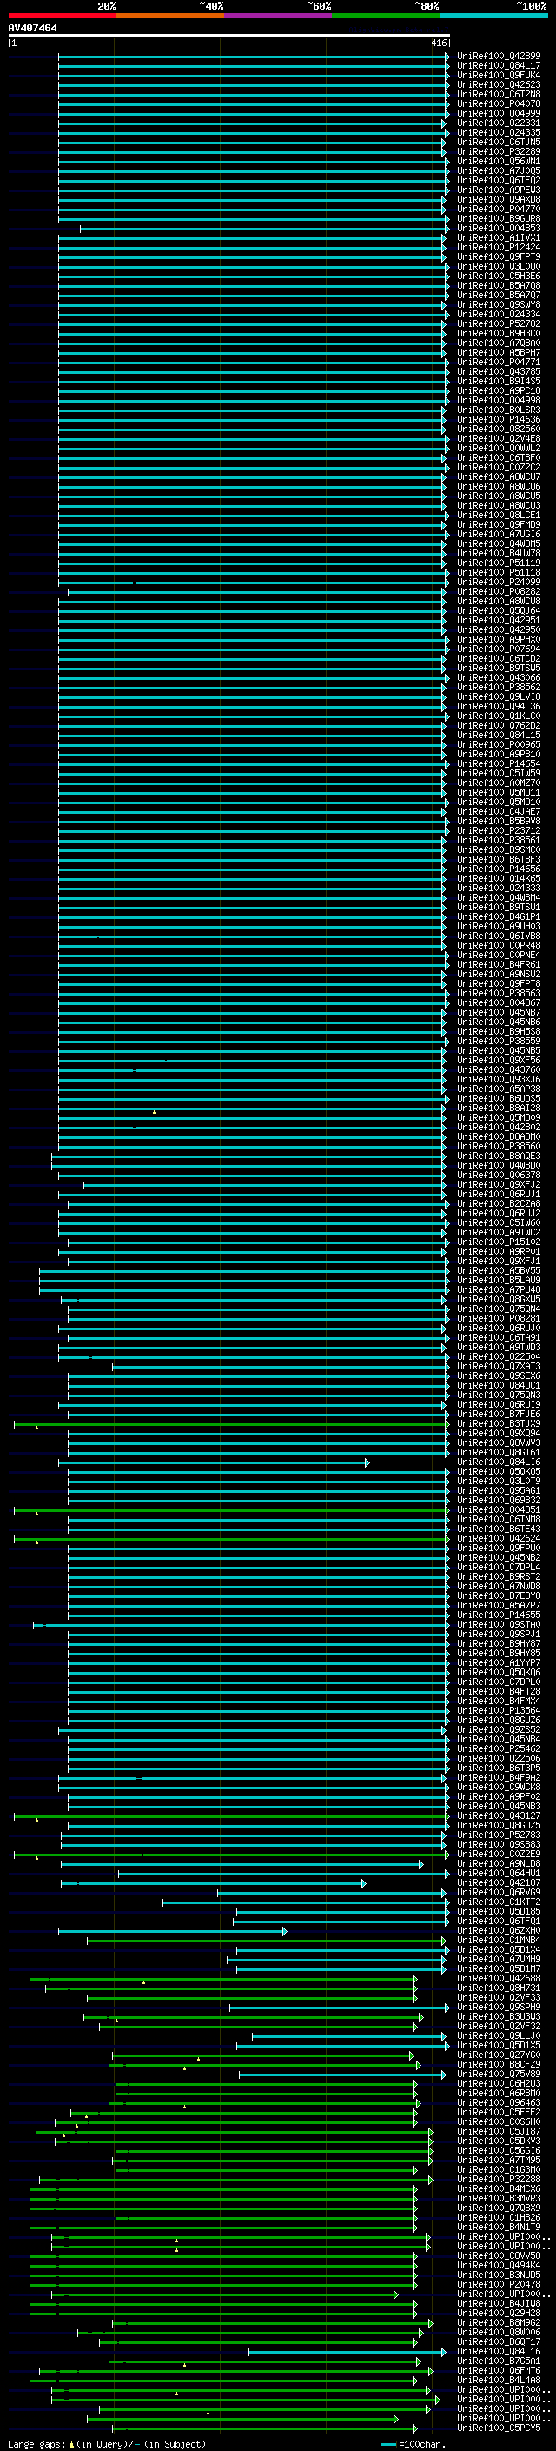Click the short cyan bar for UniRef100_Q84LI6
Screen dimensions: 556x2451
pyautogui.click(x=214, y=1463)
